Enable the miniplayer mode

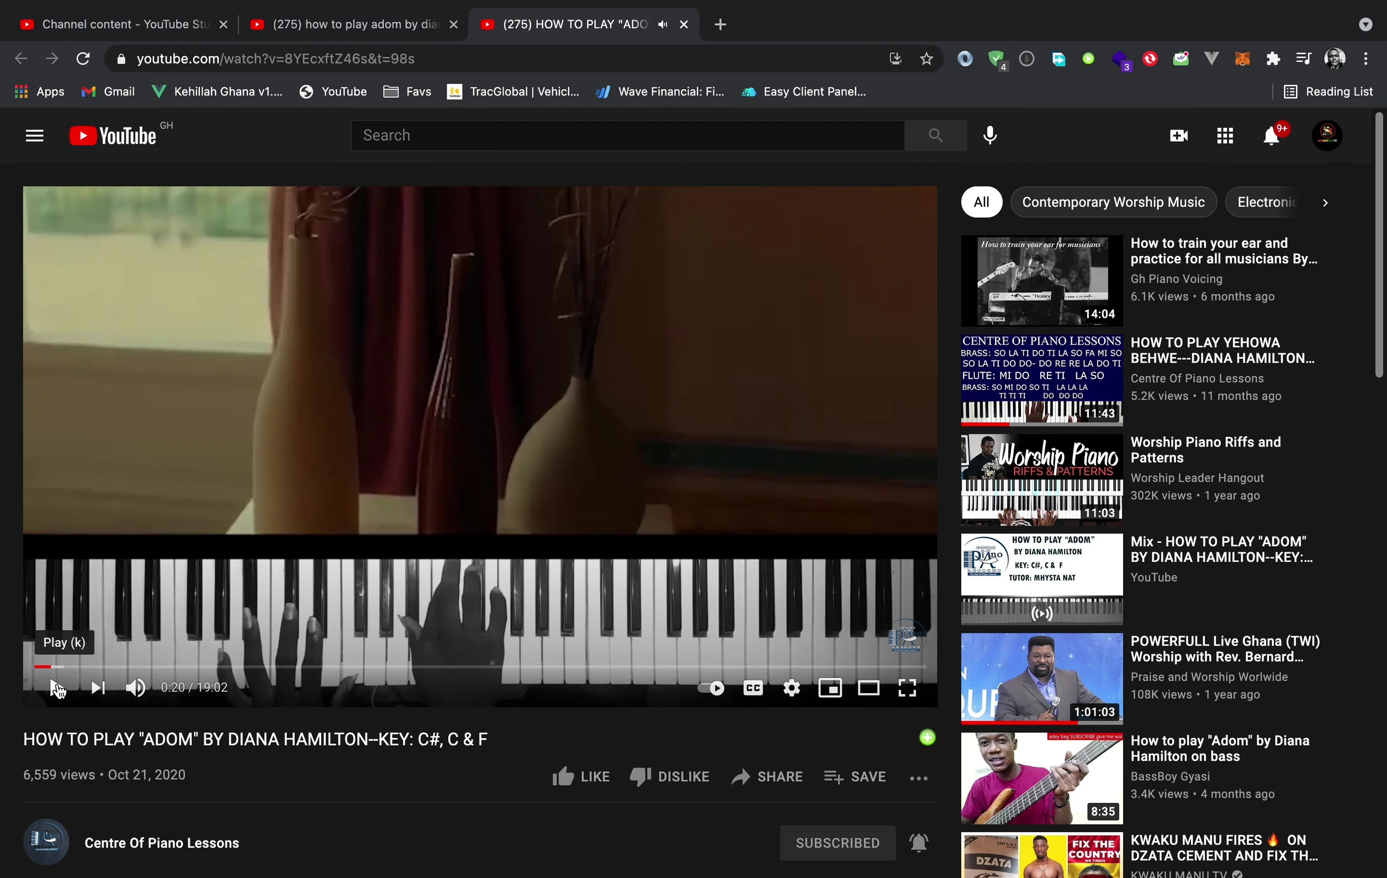(830, 688)
